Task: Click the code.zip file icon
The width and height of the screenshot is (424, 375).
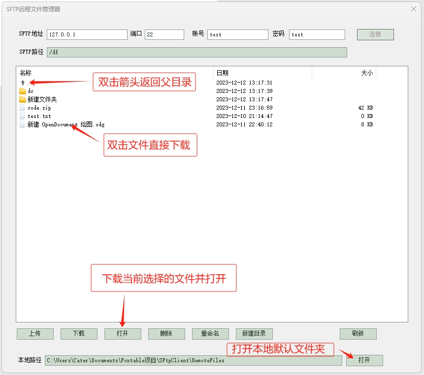Action: pos(23,108)
